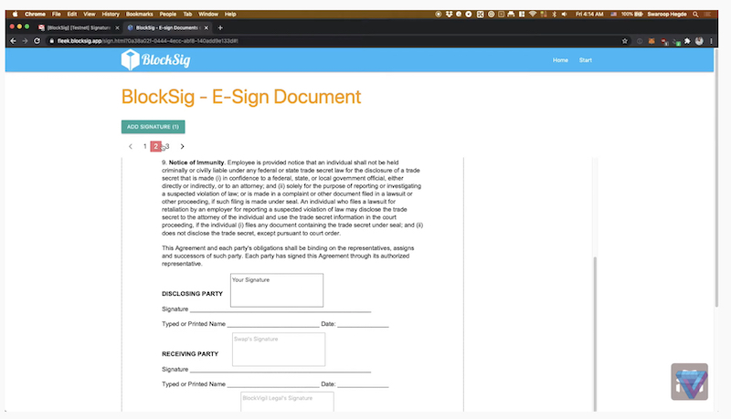
Task: Click the DISCLOSING PARTY heading
Action: click(192, 294)
